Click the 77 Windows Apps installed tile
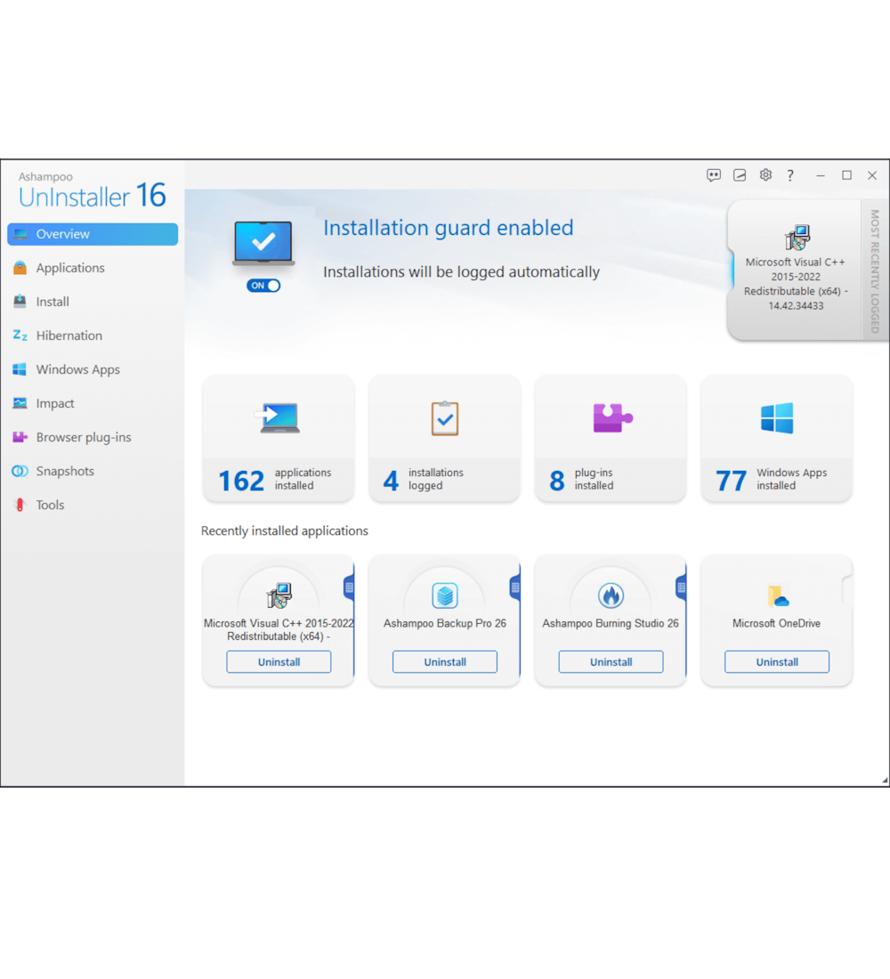The image size is (890, 979). click(776, 438)
